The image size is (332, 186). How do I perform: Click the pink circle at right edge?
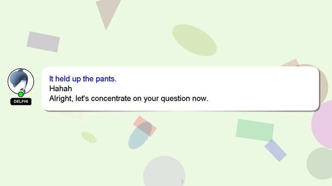tap(323, 125)
